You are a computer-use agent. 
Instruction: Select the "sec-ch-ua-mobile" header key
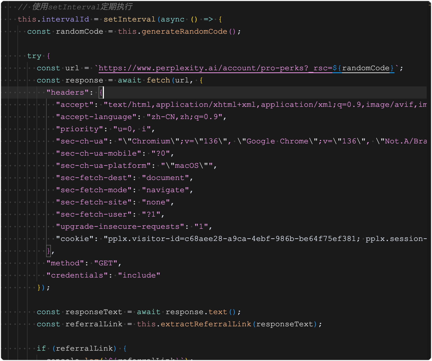tap(99, 153)
